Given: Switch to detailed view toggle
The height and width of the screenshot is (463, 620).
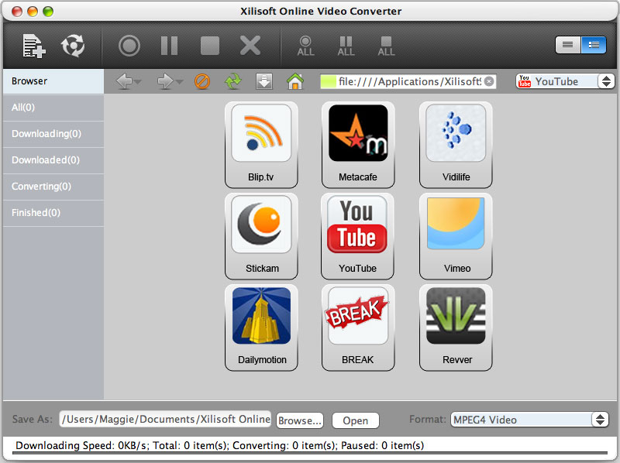Looking at the screenshot, I should click(593, 45).
